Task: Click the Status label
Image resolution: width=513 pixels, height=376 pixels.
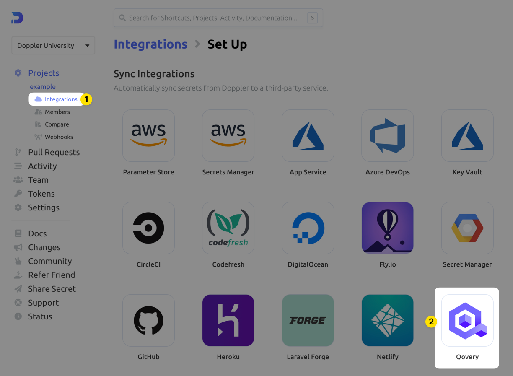Action: click(40, 316)
